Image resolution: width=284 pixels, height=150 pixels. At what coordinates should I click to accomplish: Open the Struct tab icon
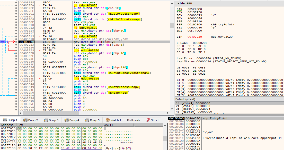148,120
